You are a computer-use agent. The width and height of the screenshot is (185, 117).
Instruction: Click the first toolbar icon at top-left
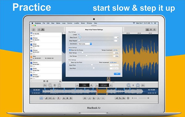34,30
